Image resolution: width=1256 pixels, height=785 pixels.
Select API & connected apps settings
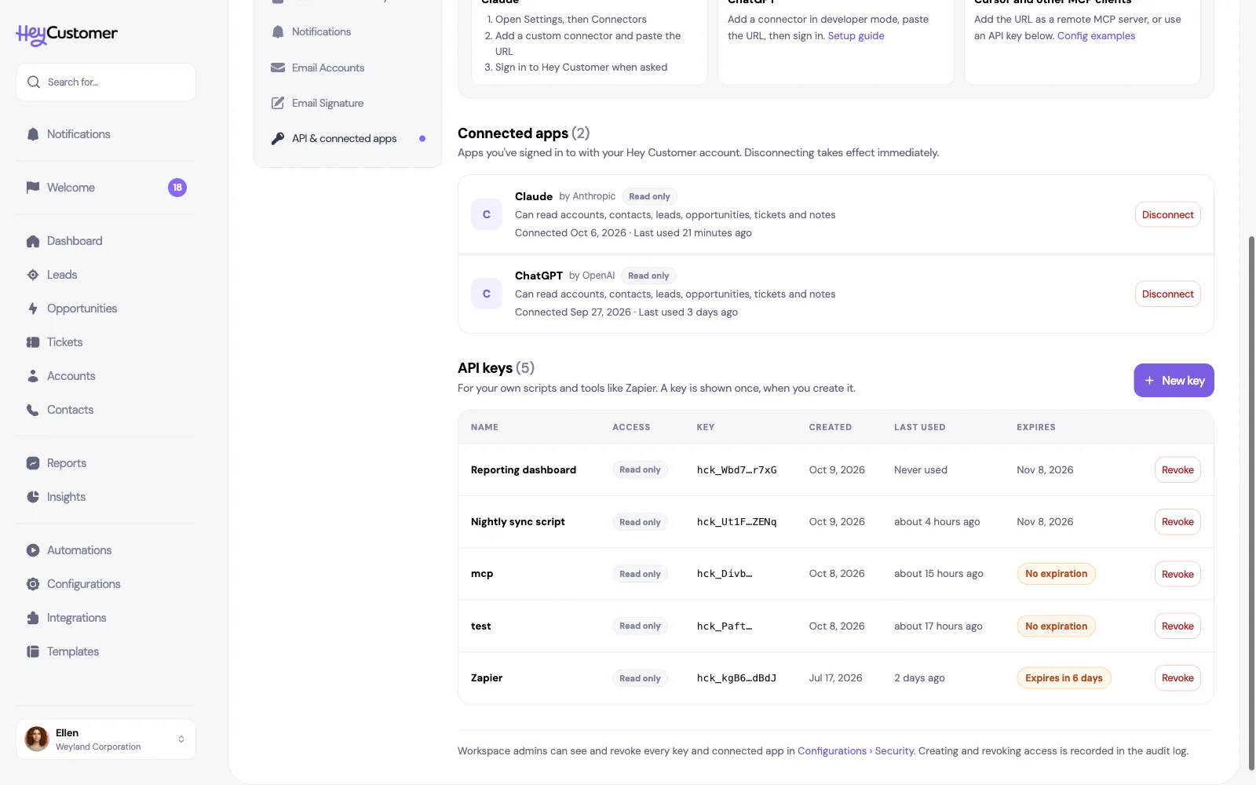point(347,138)
